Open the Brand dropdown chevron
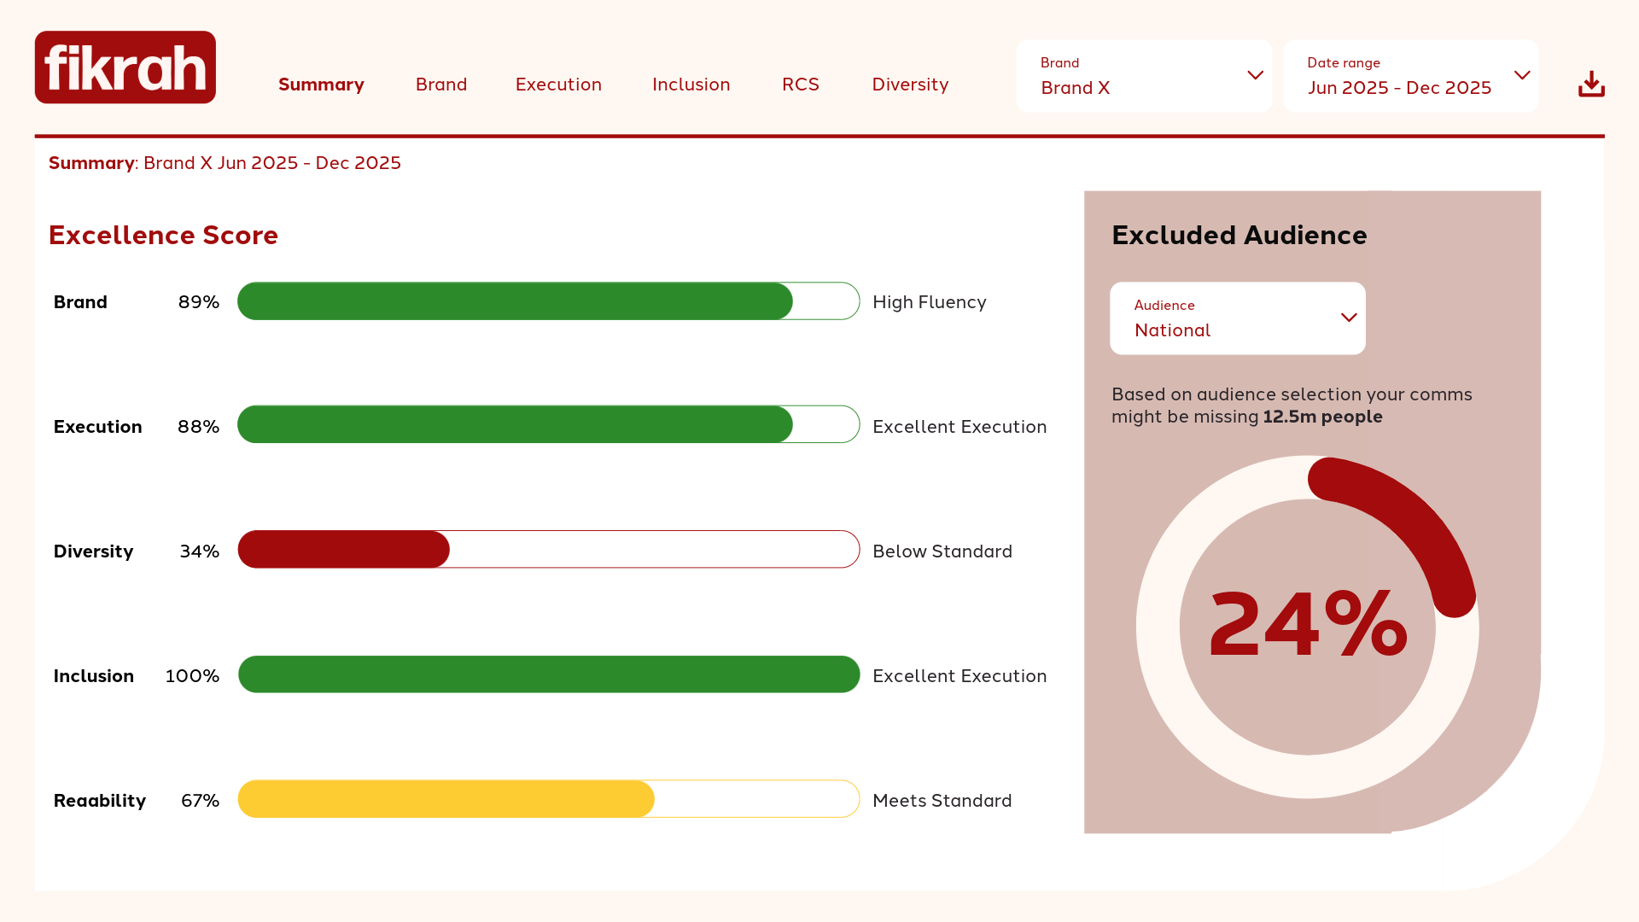The image size is (1639, 922). point(1255,75)
